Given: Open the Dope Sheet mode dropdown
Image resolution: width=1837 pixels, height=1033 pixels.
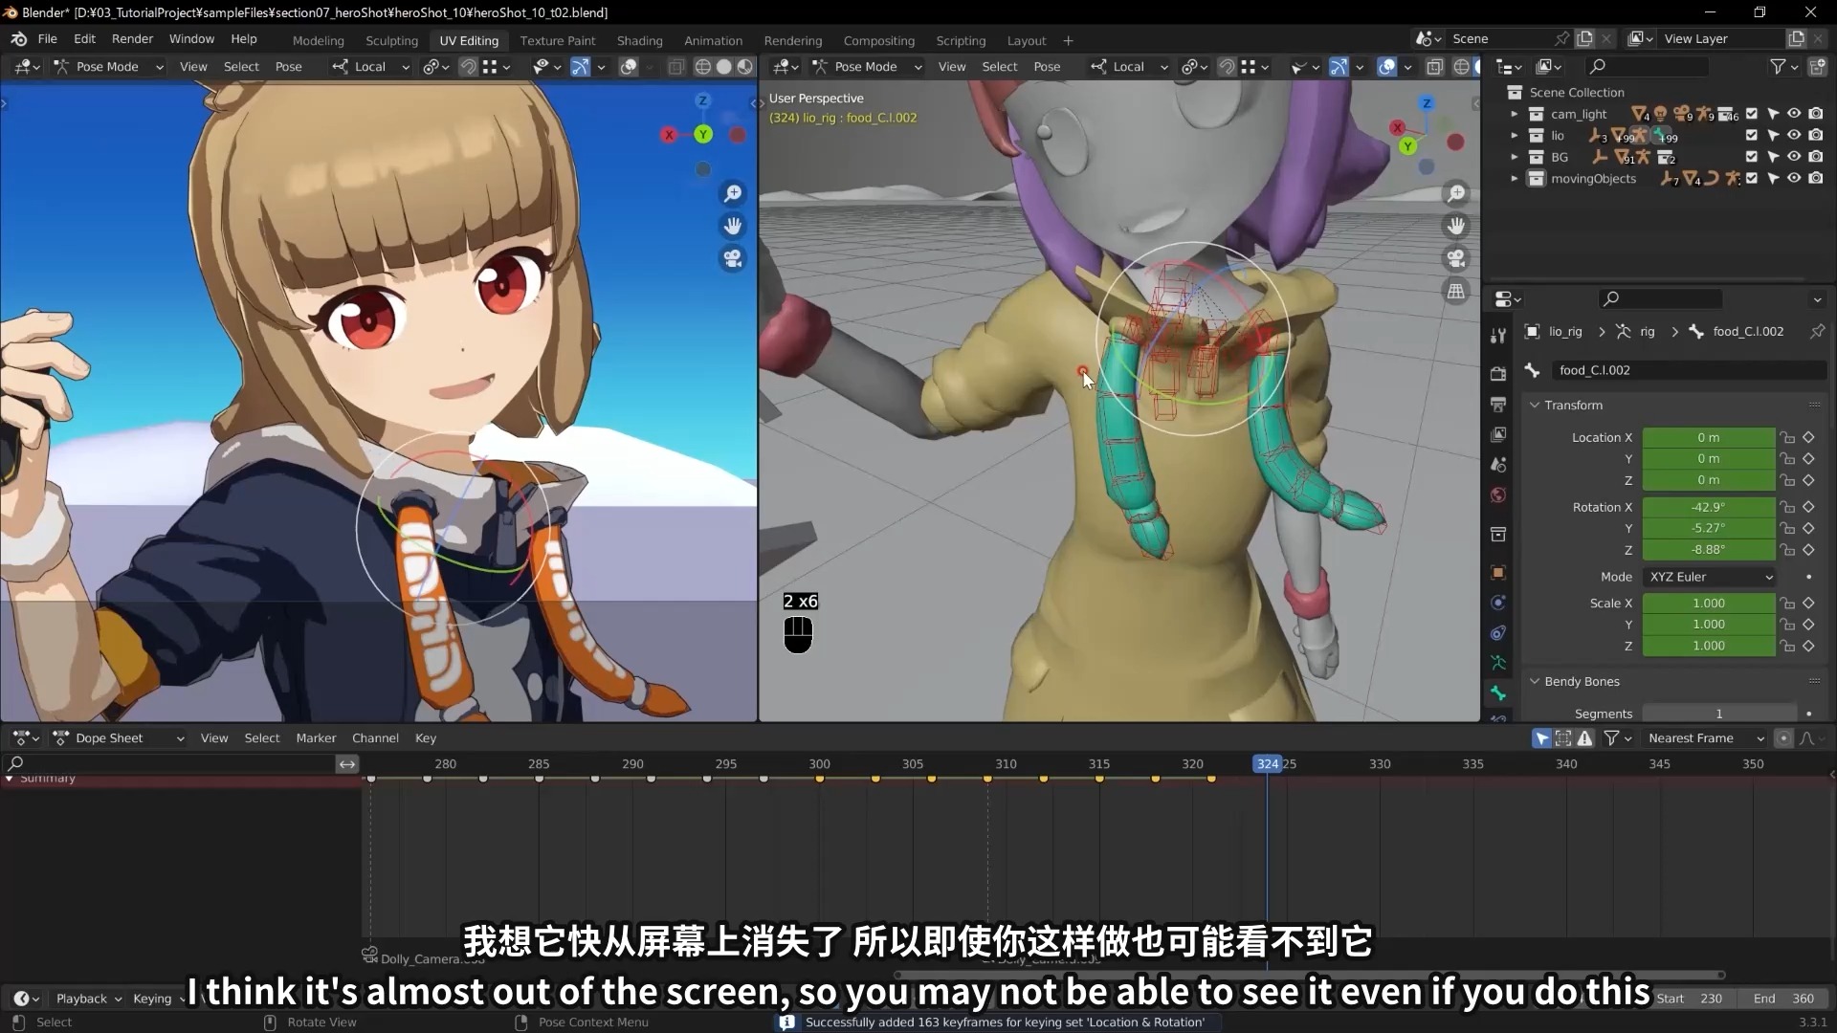Looking at the screenshot, I should pos(119,737).
